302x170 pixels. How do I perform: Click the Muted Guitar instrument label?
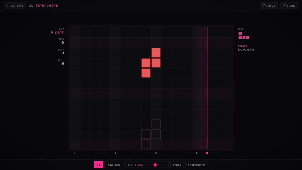tap(246, 50)
